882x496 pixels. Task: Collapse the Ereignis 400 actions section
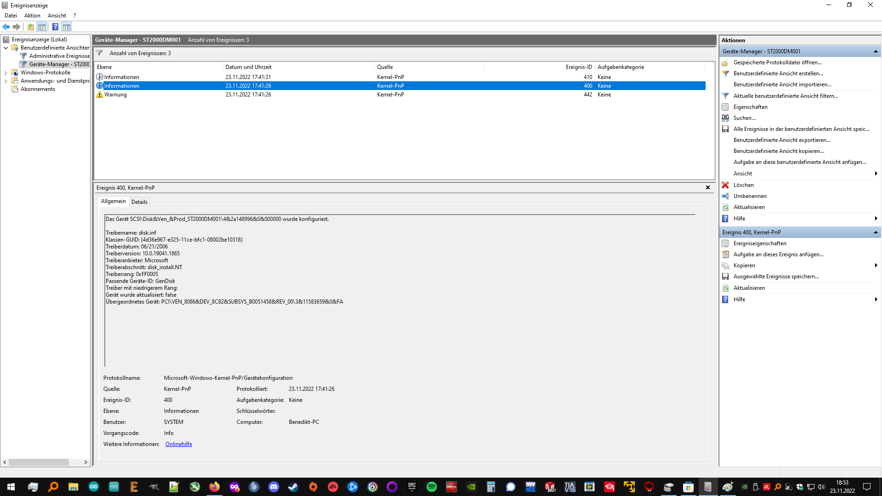[876, 232]
